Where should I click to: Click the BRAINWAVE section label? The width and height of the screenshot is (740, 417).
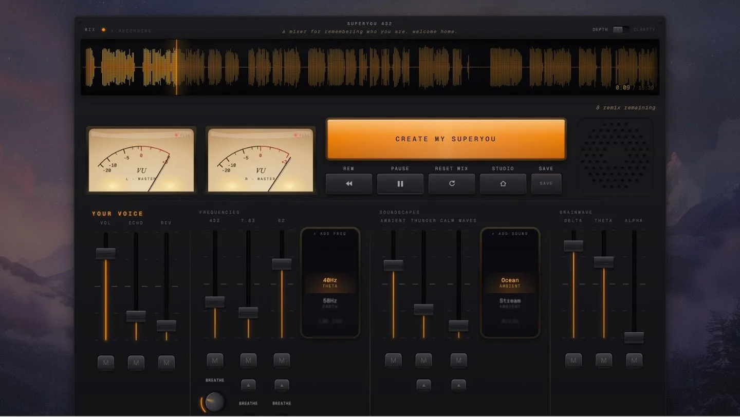[x=576, y=212]
